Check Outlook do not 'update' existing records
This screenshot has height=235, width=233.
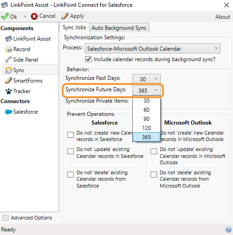pyautogui.click(x=154, y=151)
